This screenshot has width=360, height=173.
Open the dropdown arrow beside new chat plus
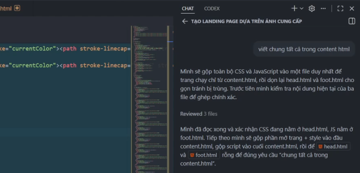[302, 9]
